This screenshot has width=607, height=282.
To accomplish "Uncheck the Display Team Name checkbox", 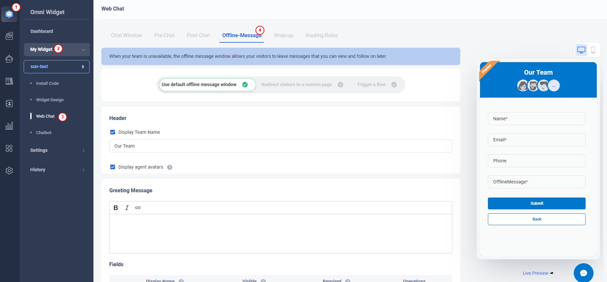I will point(113,132).
